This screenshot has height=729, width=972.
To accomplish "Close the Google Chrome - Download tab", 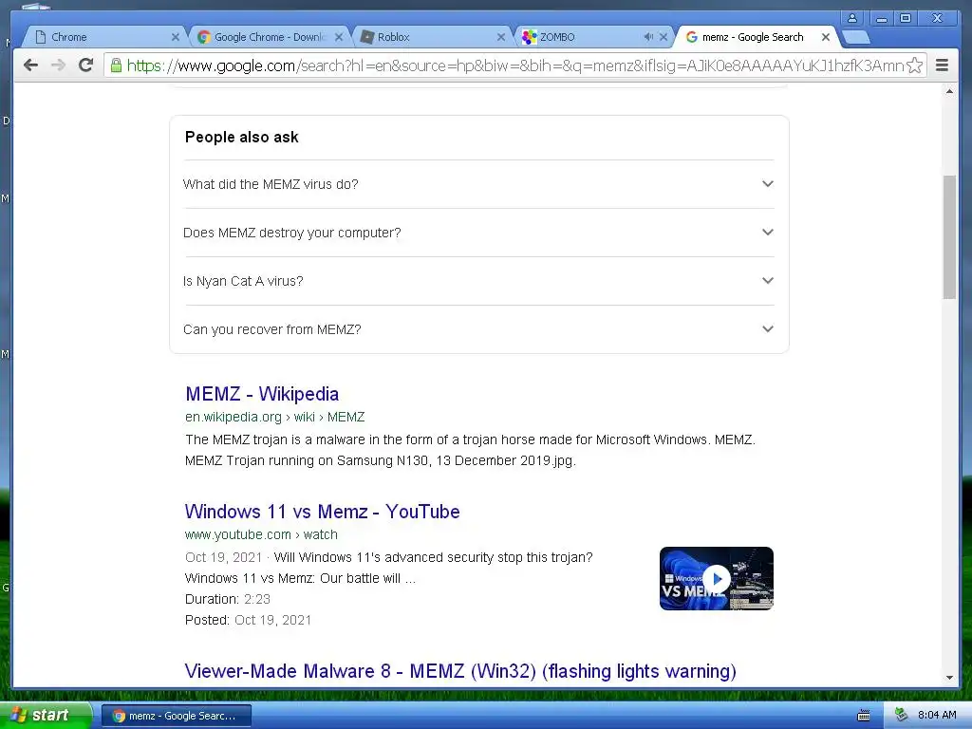I will [339, 37].
